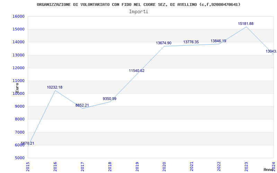Select the data label 5878.21

(27, 143)
